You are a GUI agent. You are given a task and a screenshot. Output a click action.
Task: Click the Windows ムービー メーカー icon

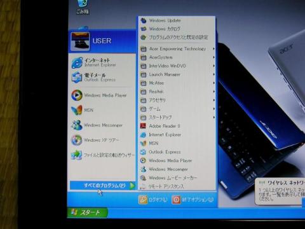coord(143,178)
